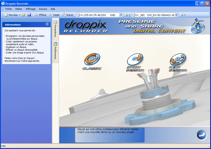Open the Paramètres vertical tab
The image size is (211, 149).
(55, 30)
